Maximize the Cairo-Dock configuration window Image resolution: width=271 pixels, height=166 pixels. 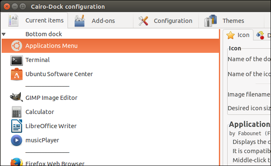point(23,7)
